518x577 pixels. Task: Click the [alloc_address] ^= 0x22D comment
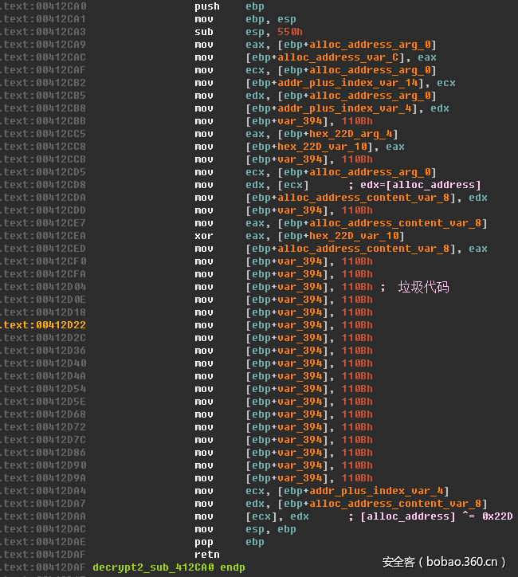pos(437,516)
